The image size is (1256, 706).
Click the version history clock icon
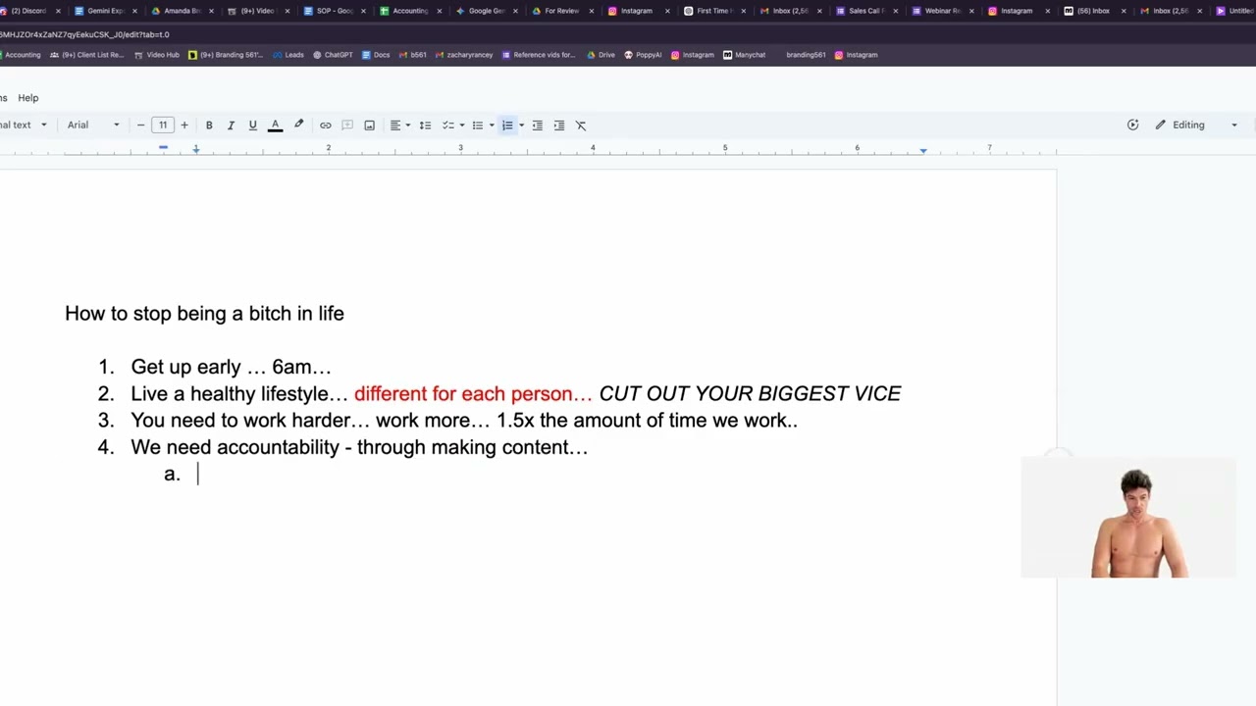pyautogui.click(x=1132, y=125)
